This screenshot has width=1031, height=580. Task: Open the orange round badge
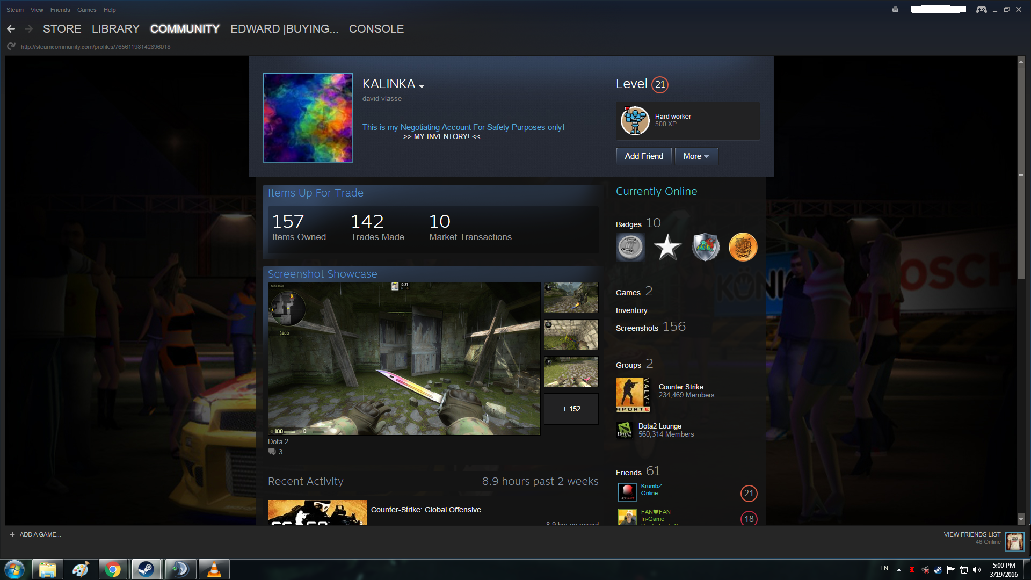[743, 247]
